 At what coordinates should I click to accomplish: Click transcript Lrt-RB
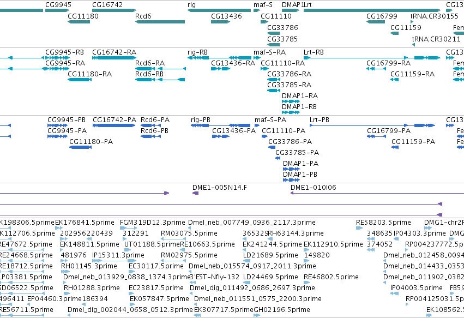pos(314,52)
